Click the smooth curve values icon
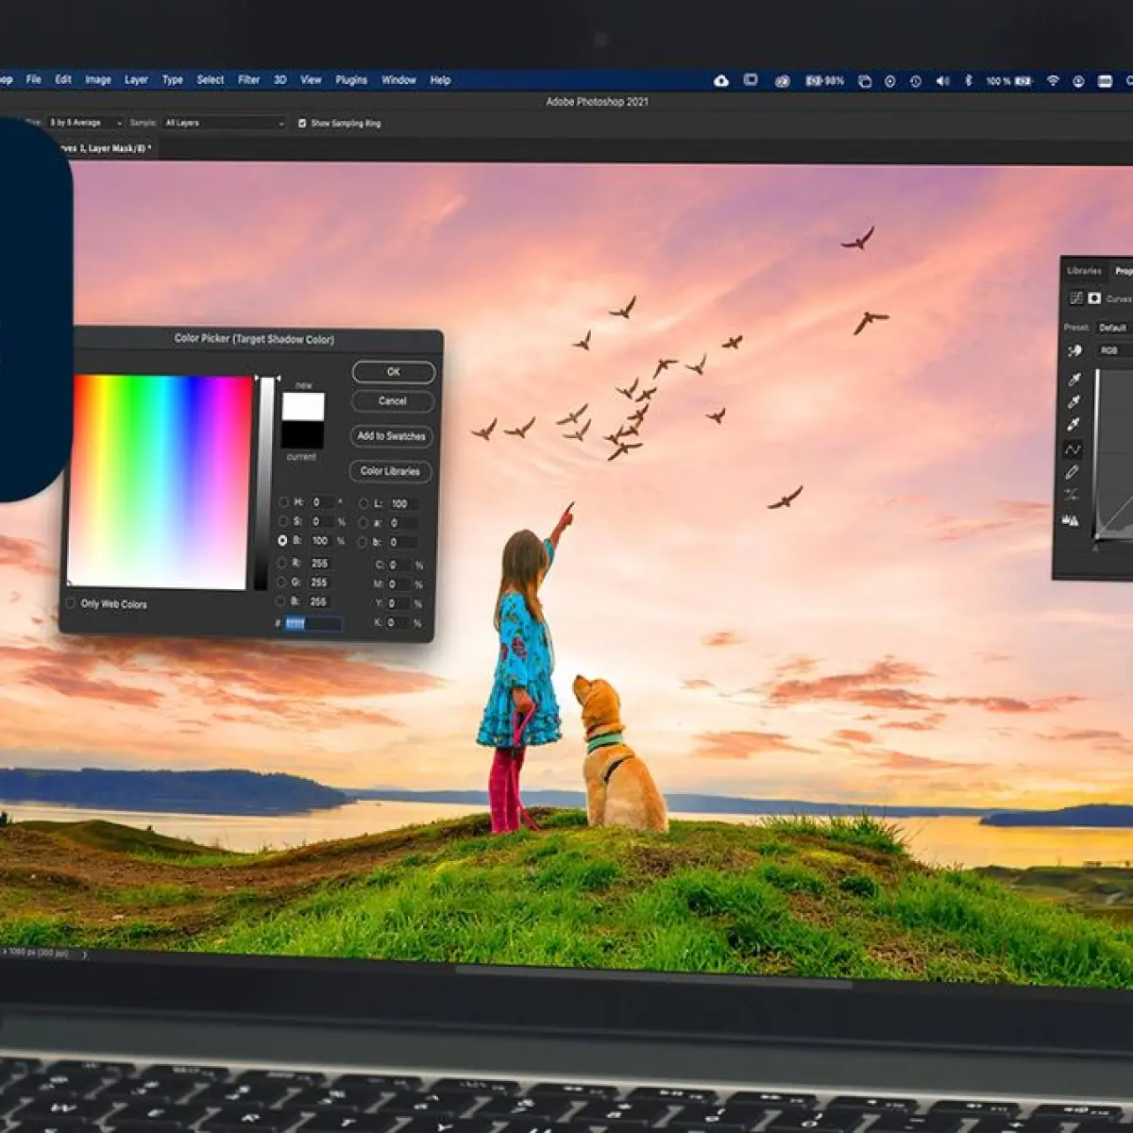This screenshot has width=1133, height=1133. click(1072, 495)
